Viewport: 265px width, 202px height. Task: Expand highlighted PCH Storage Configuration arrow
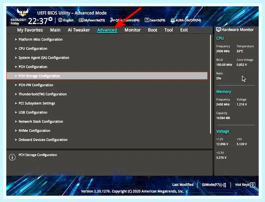point(16,76)
